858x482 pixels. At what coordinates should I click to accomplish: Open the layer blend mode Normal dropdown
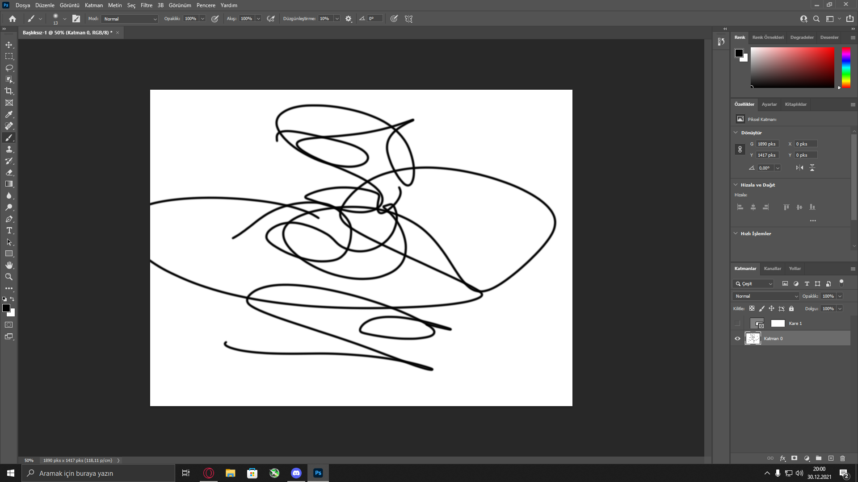coord(766,296)
